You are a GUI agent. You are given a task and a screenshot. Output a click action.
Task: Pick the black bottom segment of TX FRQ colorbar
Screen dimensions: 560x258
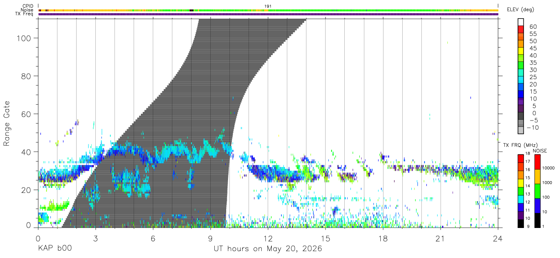(x=520, y=223)
